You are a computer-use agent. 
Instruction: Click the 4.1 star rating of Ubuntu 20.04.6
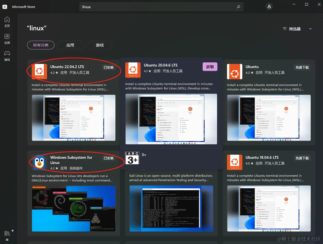click(x=147, y=71)
